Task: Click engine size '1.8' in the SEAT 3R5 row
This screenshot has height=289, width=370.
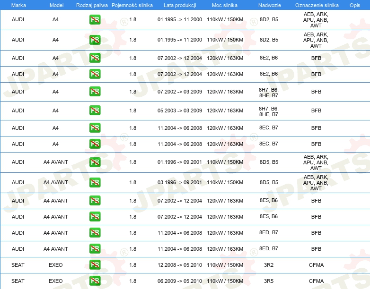Action: click(133, 281)
